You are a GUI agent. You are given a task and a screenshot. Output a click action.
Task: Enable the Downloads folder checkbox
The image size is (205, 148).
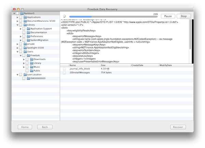pyautogui.click(x=27, y=59)
